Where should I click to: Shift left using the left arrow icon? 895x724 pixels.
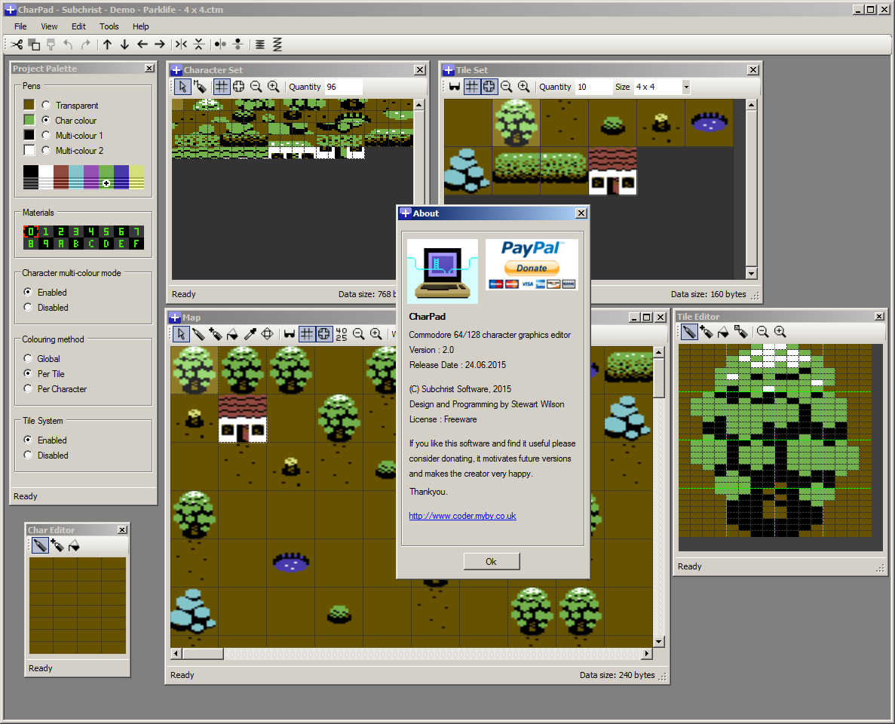(142, 44)
